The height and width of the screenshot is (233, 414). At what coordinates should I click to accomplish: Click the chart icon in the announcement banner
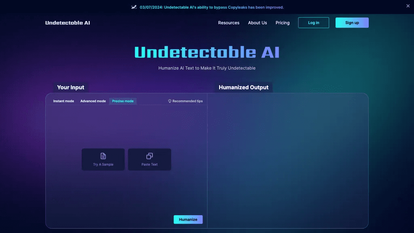click(134, 7)
